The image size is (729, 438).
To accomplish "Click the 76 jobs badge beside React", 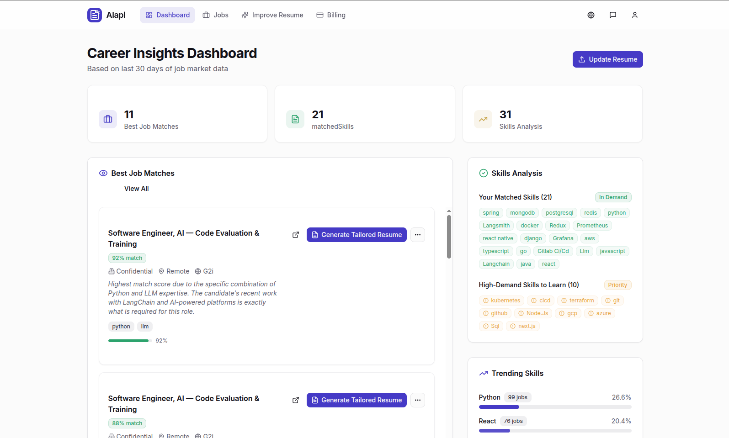I will coord(513,421).
